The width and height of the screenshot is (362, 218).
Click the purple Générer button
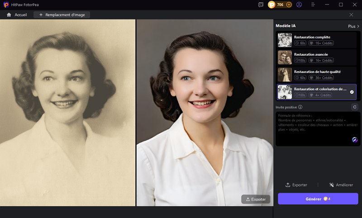click(x=318, y=199)
